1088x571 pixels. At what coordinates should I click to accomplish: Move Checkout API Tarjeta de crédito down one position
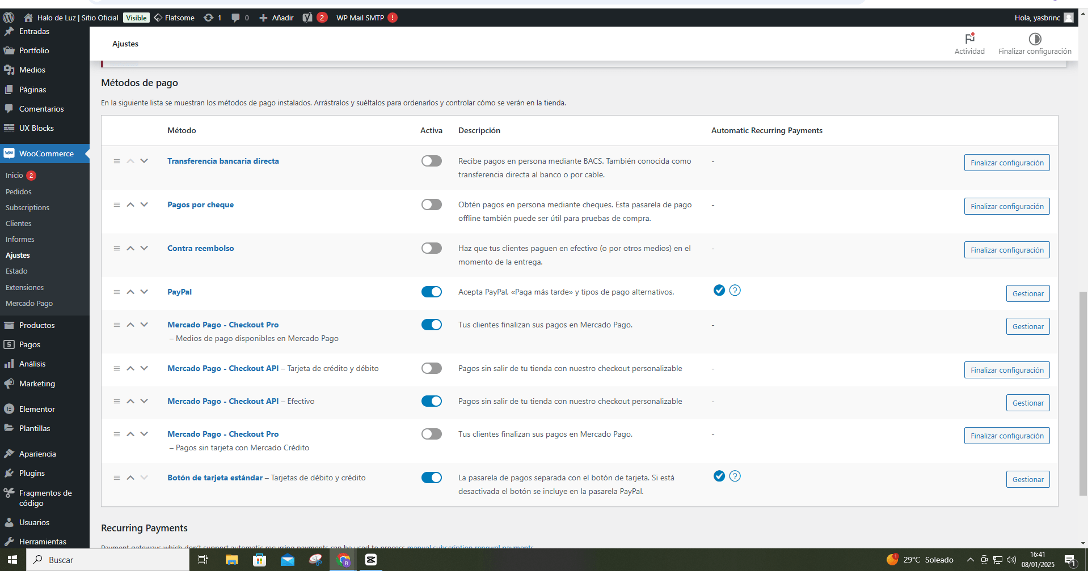[x=144, y=369]
